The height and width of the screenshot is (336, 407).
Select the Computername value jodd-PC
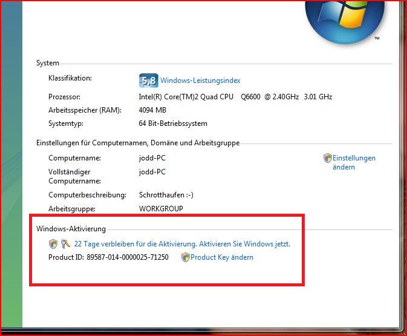(x=152, y=158)
